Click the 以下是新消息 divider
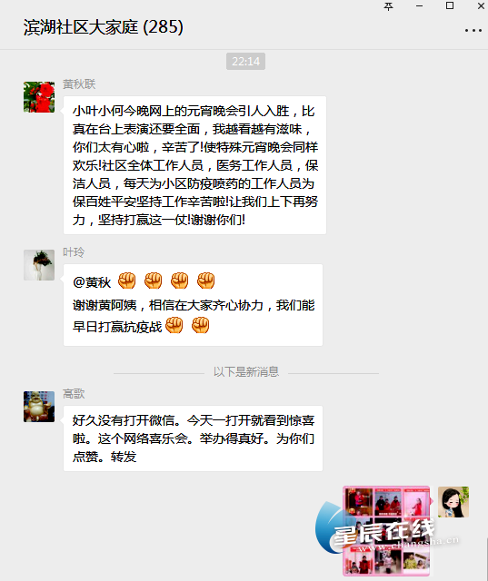The width and height of the screenshot is (488, 581). click(x=246, y=371)
